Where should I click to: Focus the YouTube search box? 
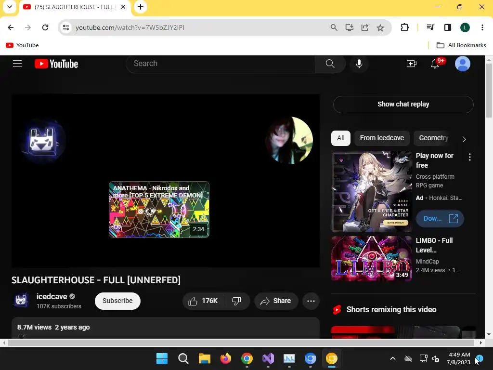tap(220, 64)
